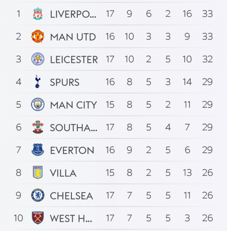Open the SPURS team name
The height and width of the screenshot is (231, 227).
tap(65, 82)
